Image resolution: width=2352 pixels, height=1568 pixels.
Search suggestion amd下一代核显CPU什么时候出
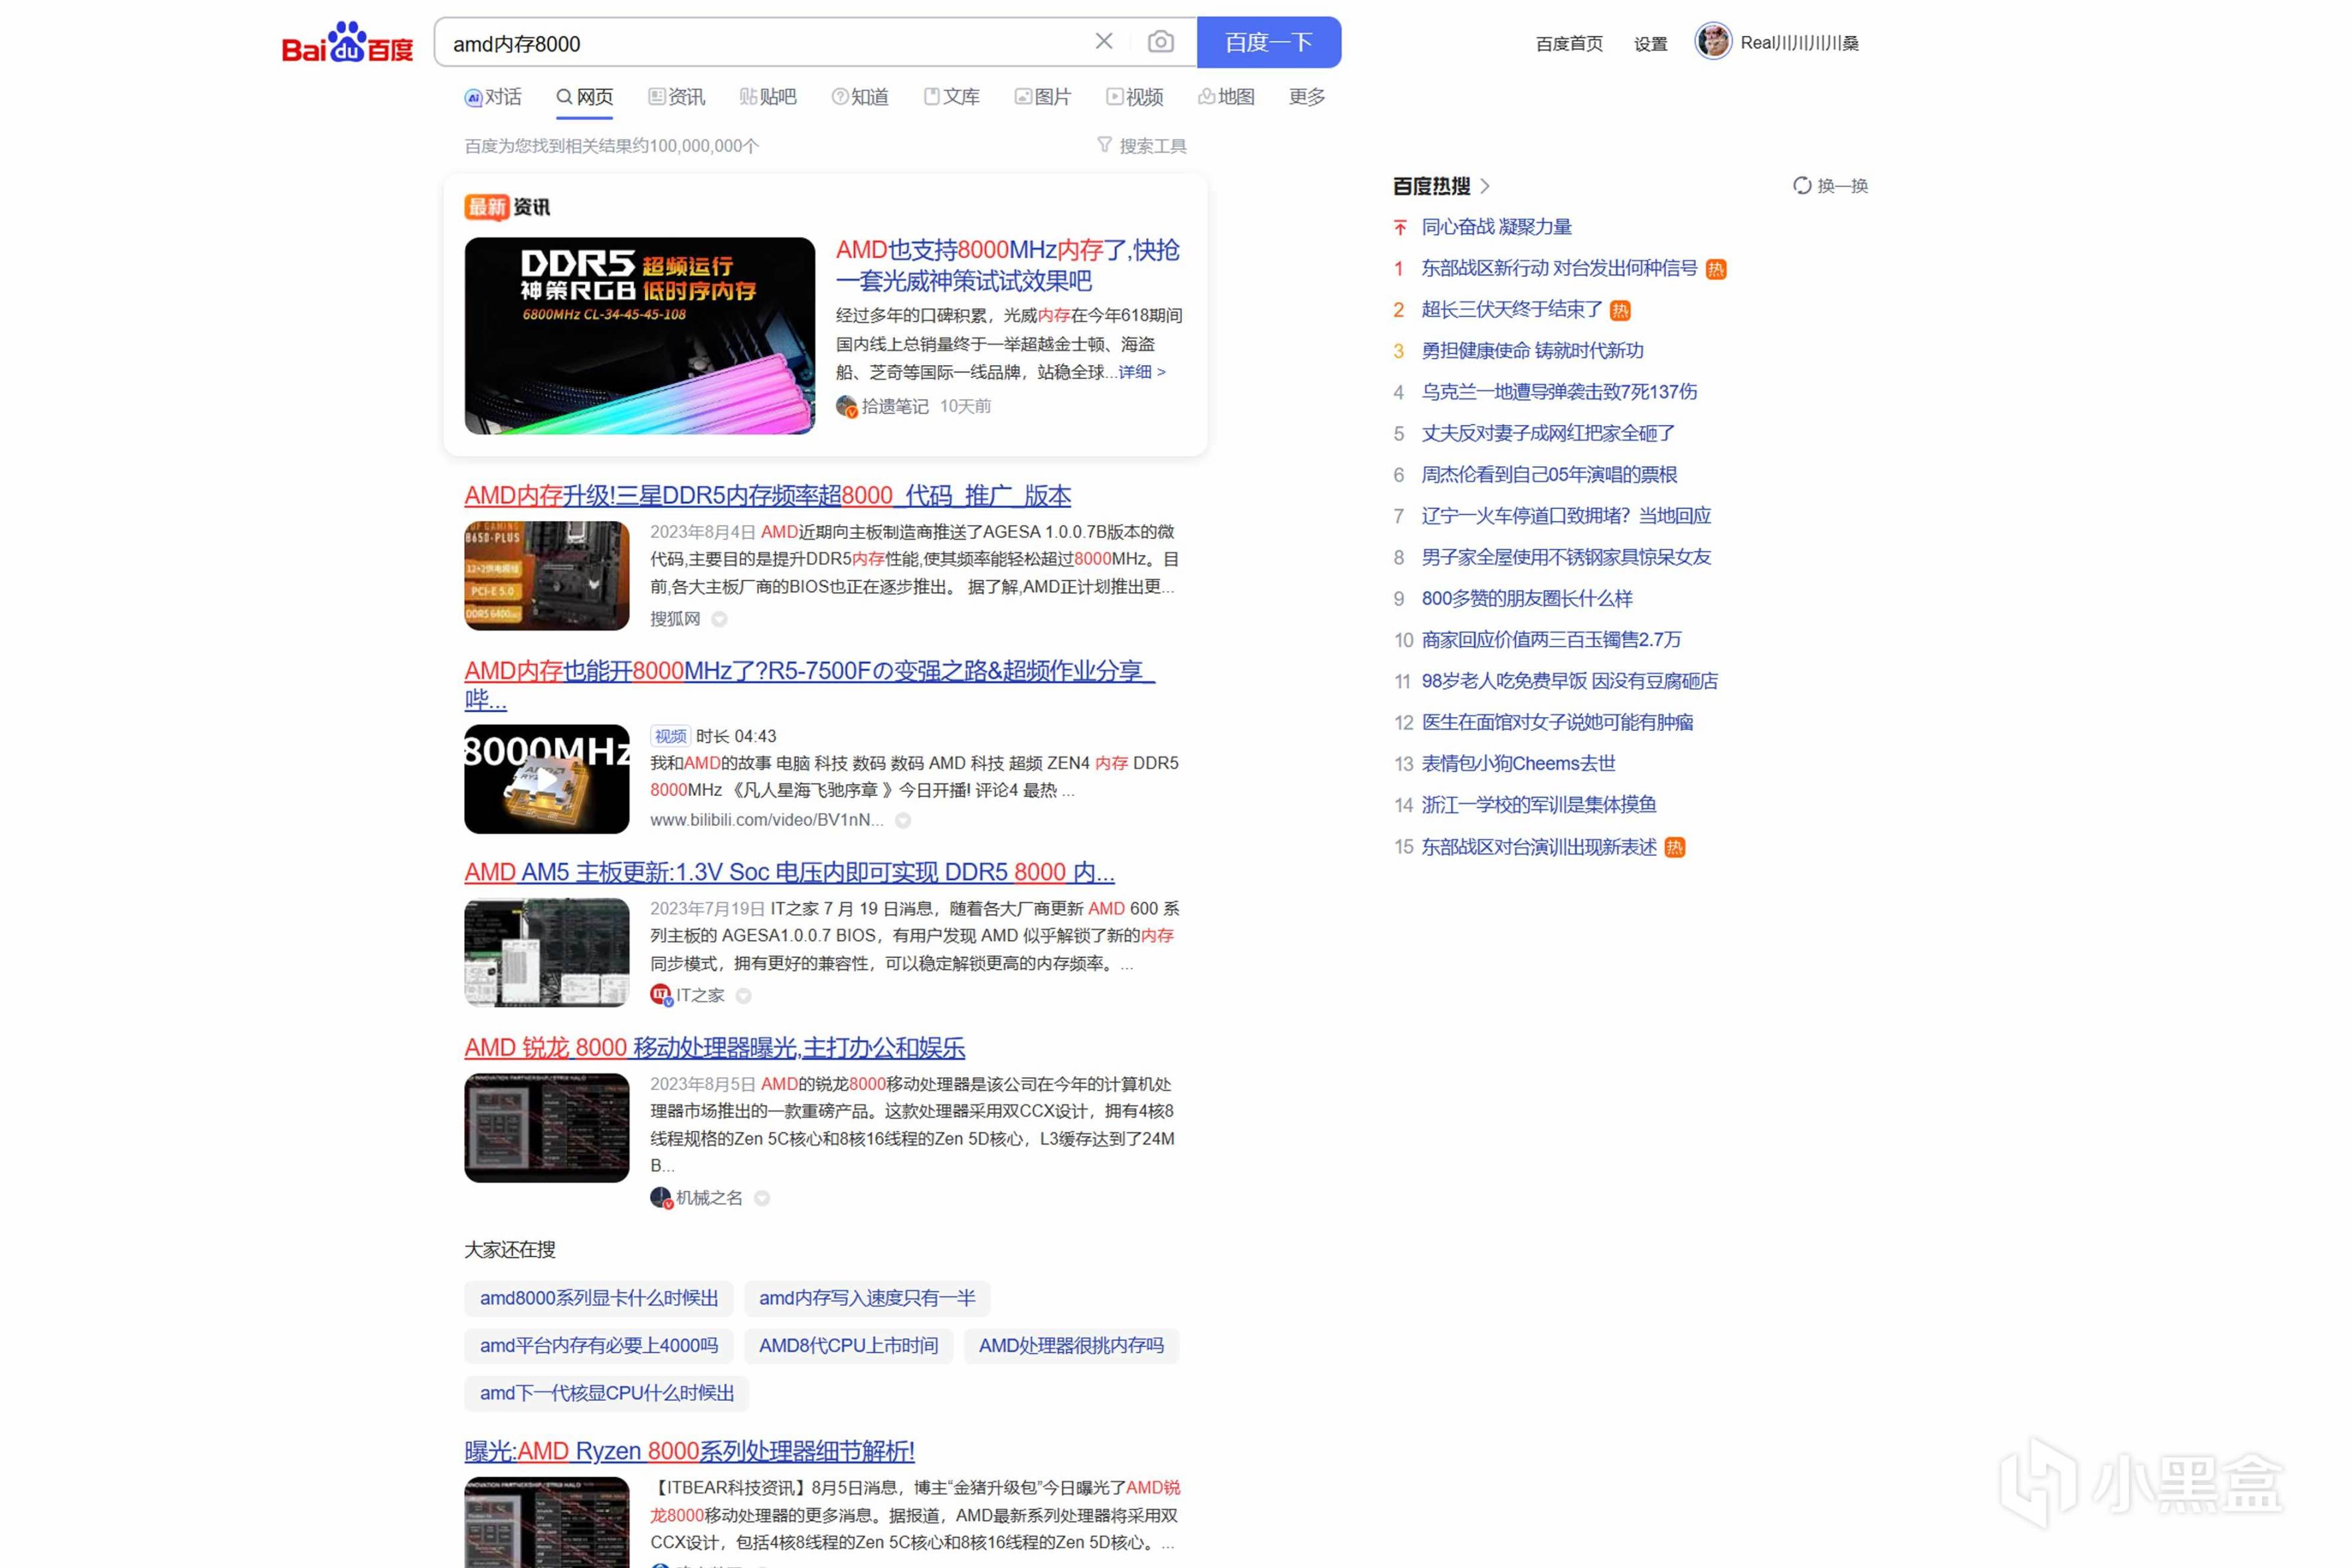(607, 1394)
